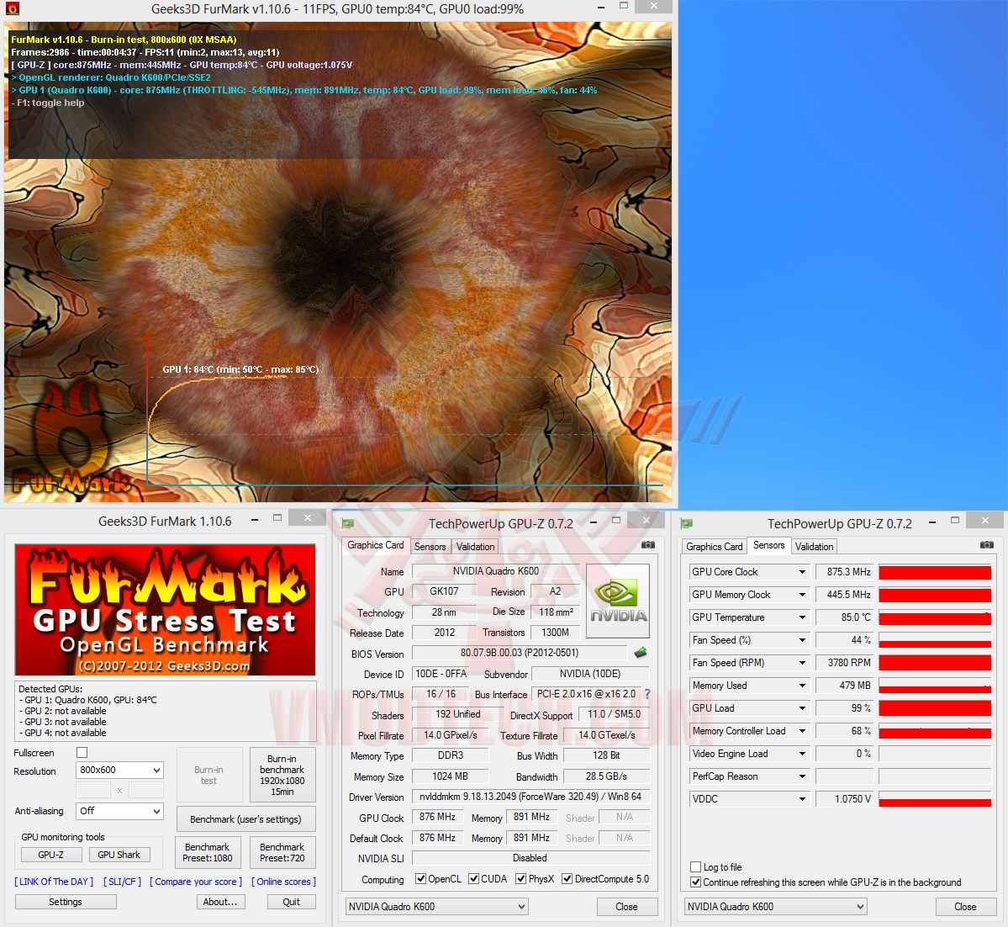Click the greyed Burn-in test button
This screenshot has width=1008, height=927.
tap(209, 776)
